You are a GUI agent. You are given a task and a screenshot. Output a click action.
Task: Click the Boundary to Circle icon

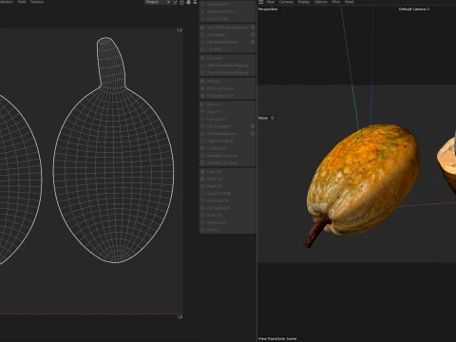(202, 156)
